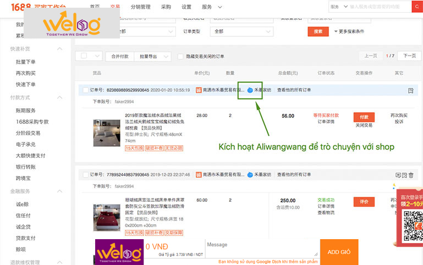This screenshot has height=265, width=423.
Task: Select 批量下单 in sidebar
Action: pyautogui.click(x=26, y=62)
